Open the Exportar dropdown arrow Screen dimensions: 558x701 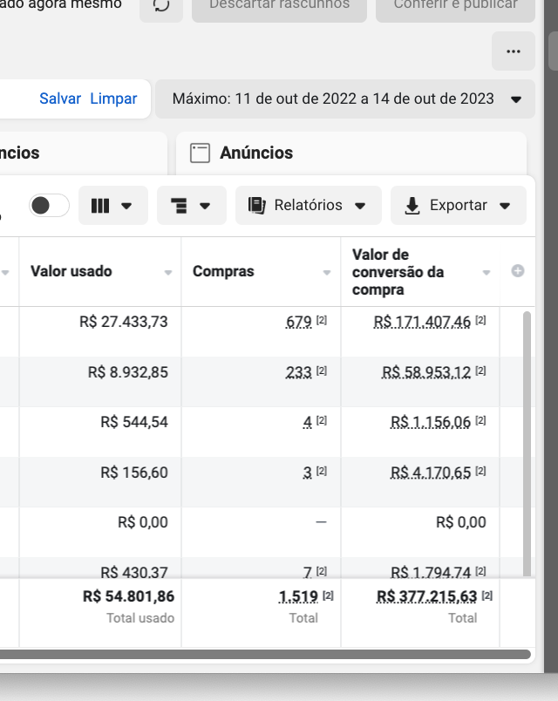pos(504,206)
